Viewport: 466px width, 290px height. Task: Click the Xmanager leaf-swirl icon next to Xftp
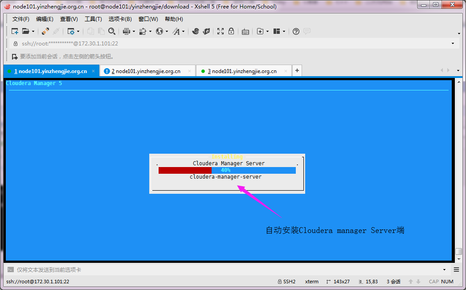pyautogui.click(x=207, y=31)
